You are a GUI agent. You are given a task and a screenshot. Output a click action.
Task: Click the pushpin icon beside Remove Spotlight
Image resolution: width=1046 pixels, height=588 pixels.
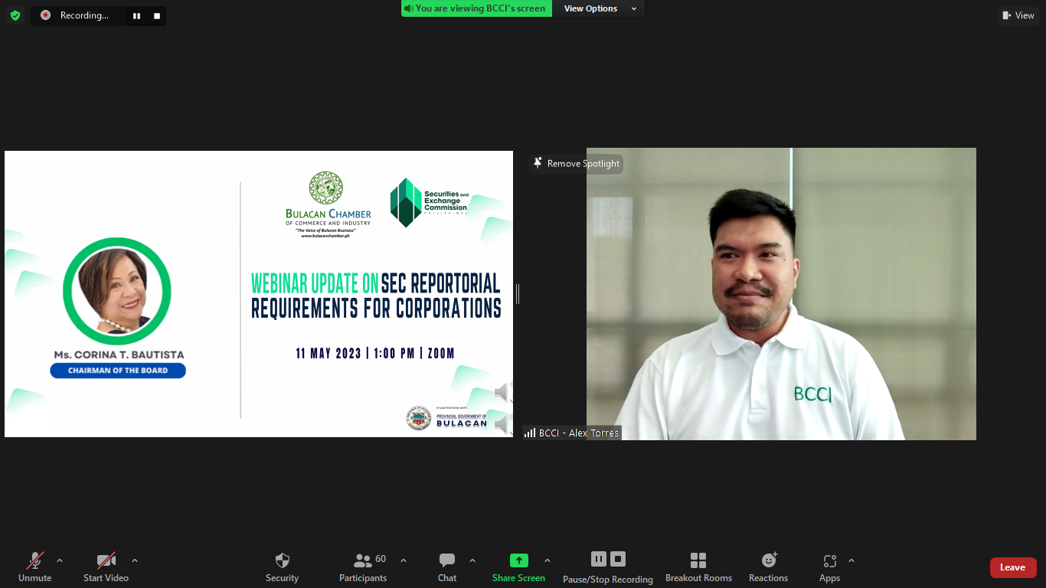tap(538, 163)
